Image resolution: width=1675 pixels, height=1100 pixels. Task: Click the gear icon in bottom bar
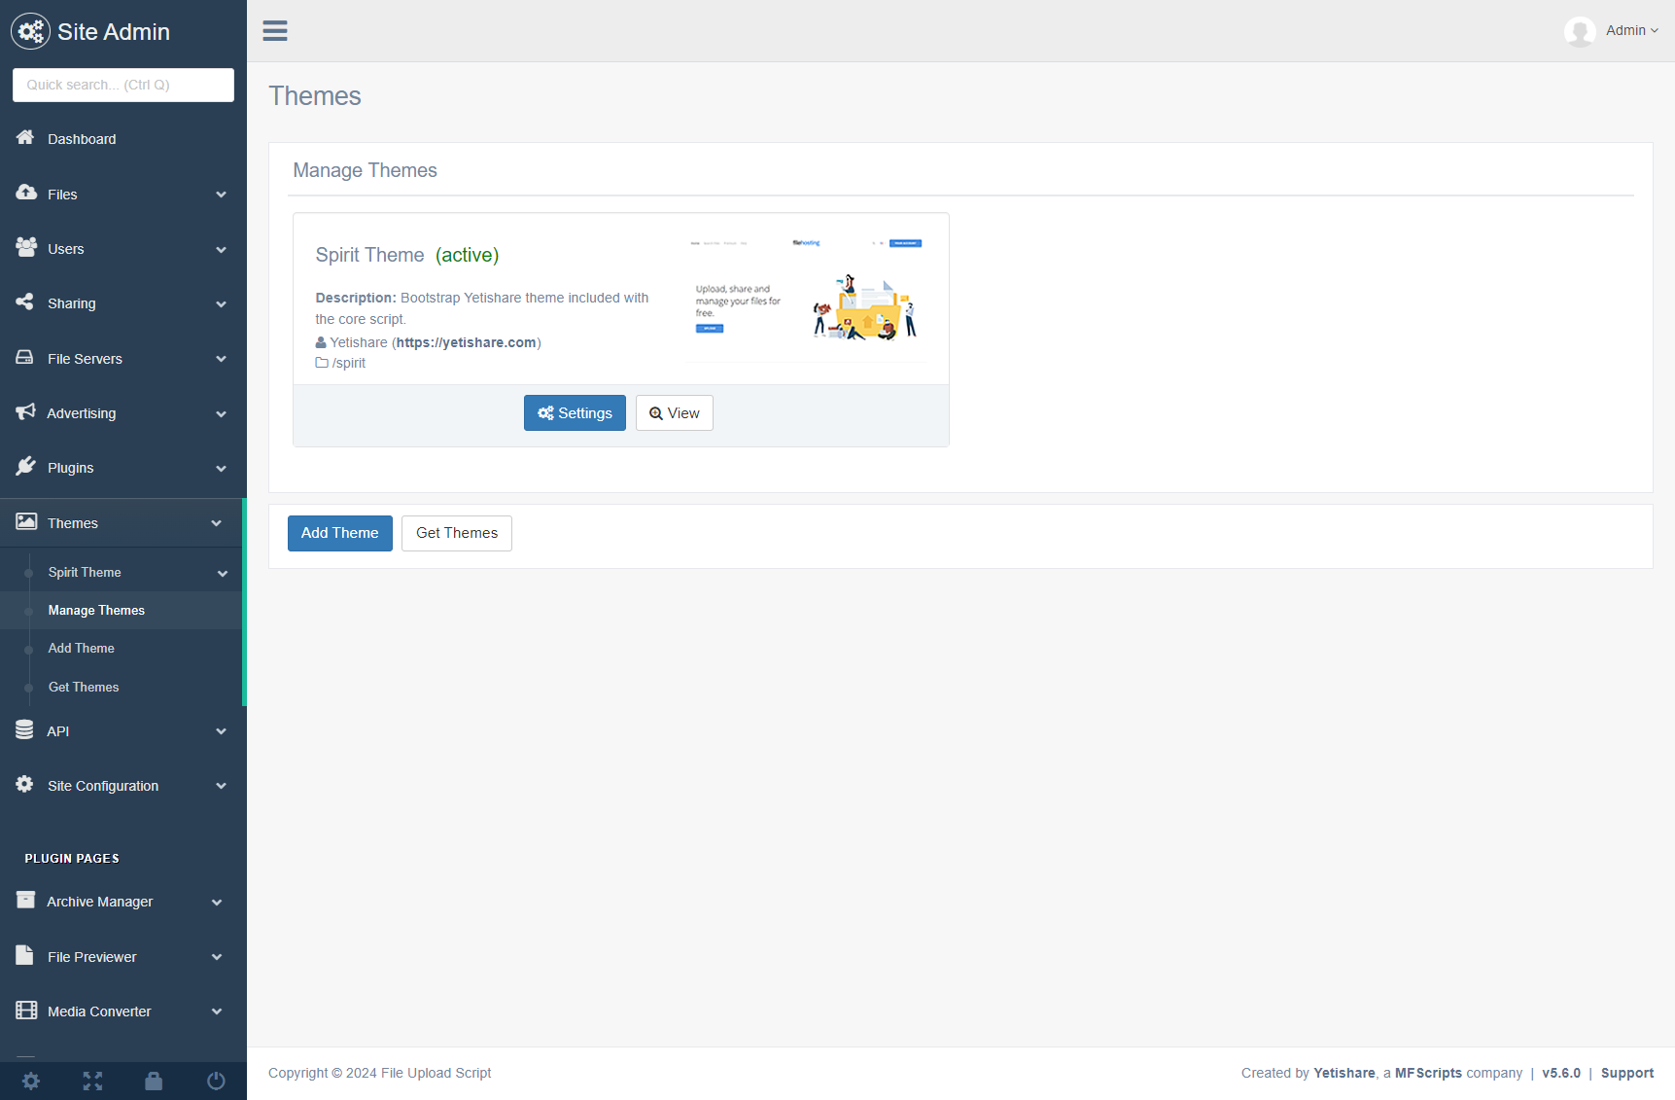coord(31,1081)
